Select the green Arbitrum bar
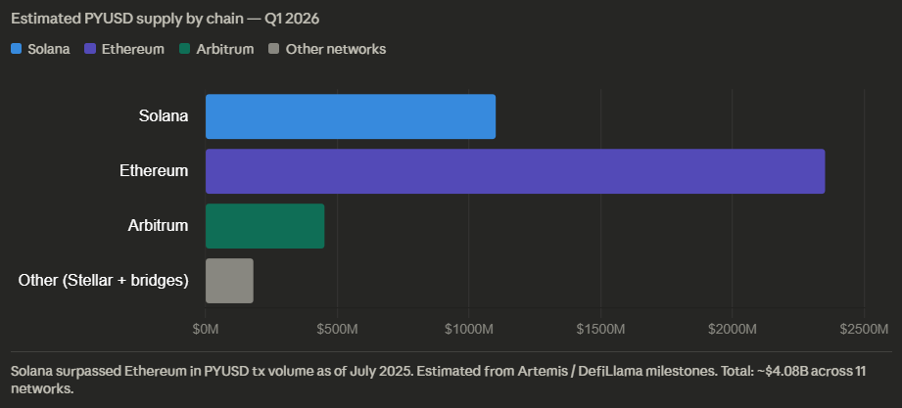 point(264,226)
